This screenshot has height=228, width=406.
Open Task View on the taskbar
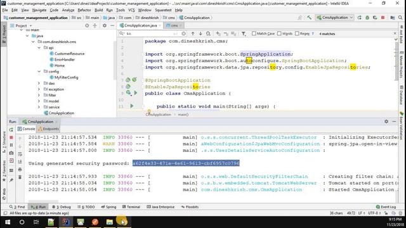(36, 222)
